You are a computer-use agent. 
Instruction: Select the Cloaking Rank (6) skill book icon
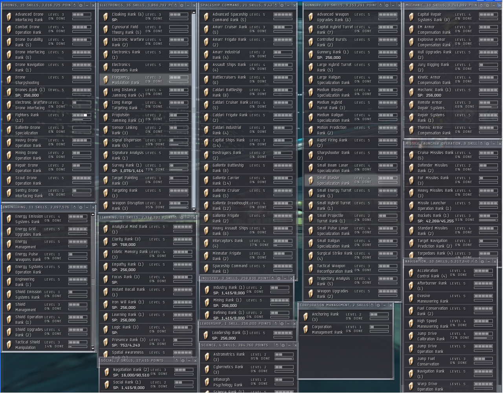point(105,17)
